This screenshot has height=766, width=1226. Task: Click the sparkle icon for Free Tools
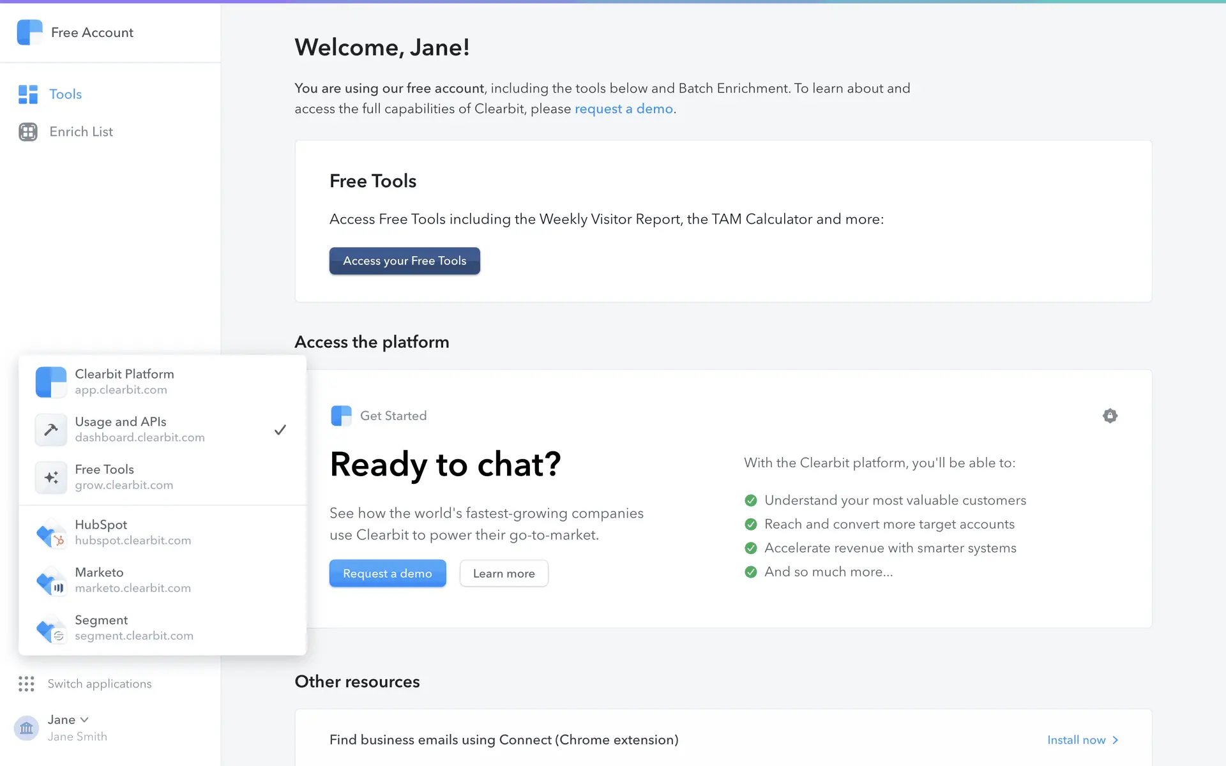[x=51, y=477]
